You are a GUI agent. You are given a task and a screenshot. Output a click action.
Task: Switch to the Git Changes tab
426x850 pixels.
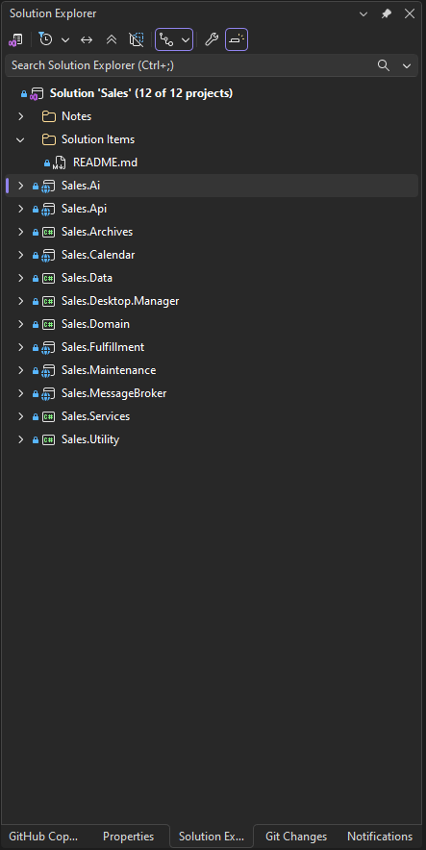coord(296,837)
